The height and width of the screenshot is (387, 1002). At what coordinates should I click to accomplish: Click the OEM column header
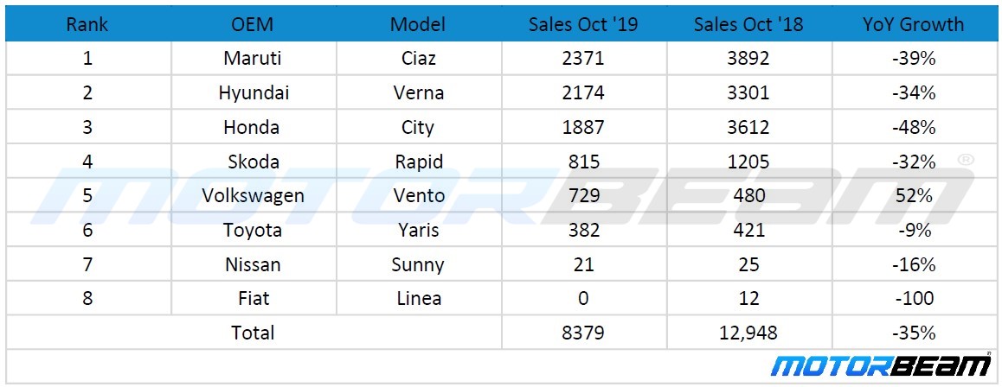pyautogui.click(x=254, y=24)
